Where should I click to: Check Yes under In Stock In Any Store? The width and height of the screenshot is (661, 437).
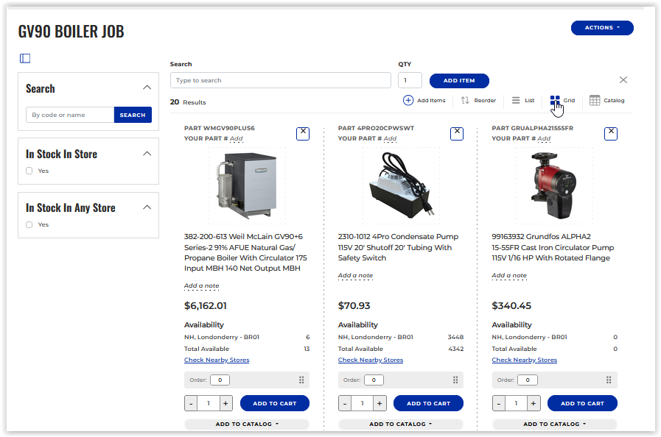click(x=29, y=224)
